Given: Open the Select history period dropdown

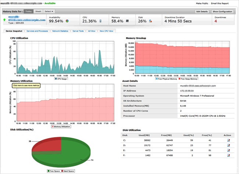Looking at the screenshot, I should click(49, 11).
